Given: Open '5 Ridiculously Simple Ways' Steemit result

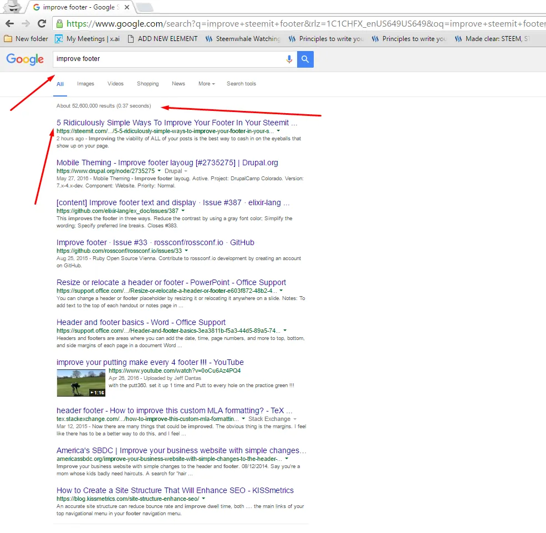Looking at the screenshot, I should pos(177,123).
